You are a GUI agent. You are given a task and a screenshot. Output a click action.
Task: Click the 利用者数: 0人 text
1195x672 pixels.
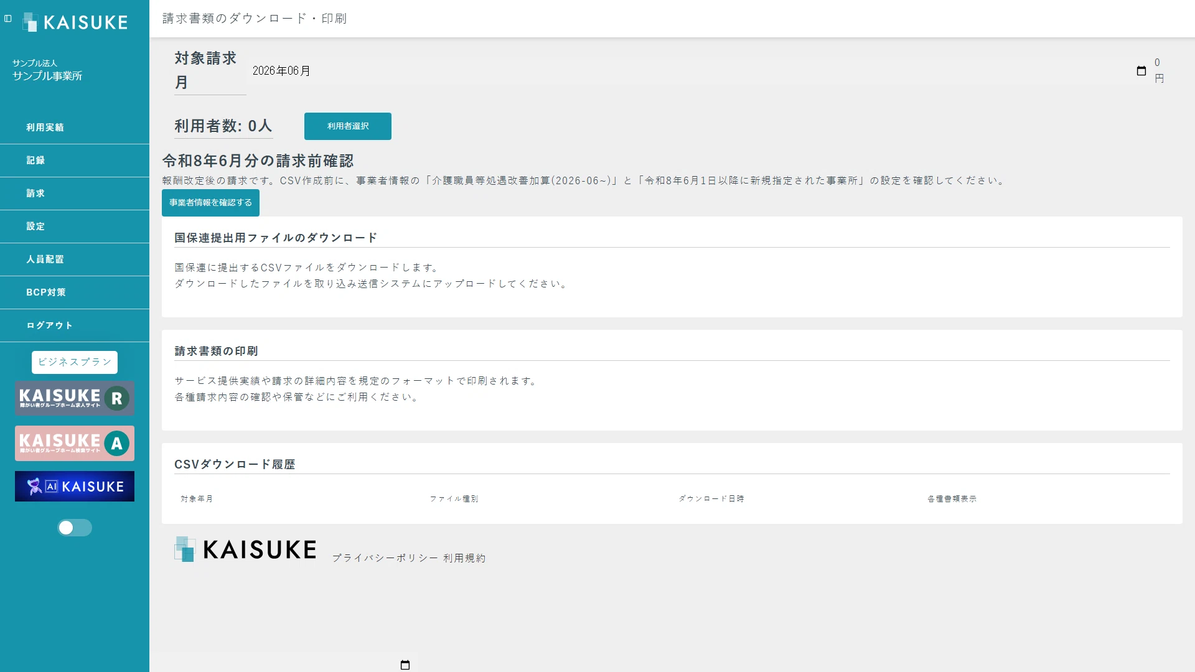click(223, 126)
